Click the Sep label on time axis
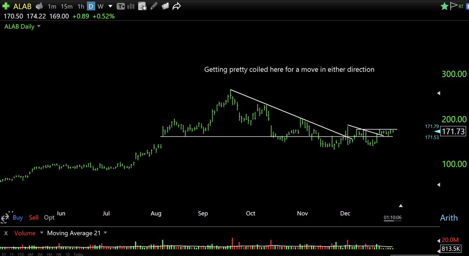The height and width of the screenshot is (256, 469). tap(203, 213)
